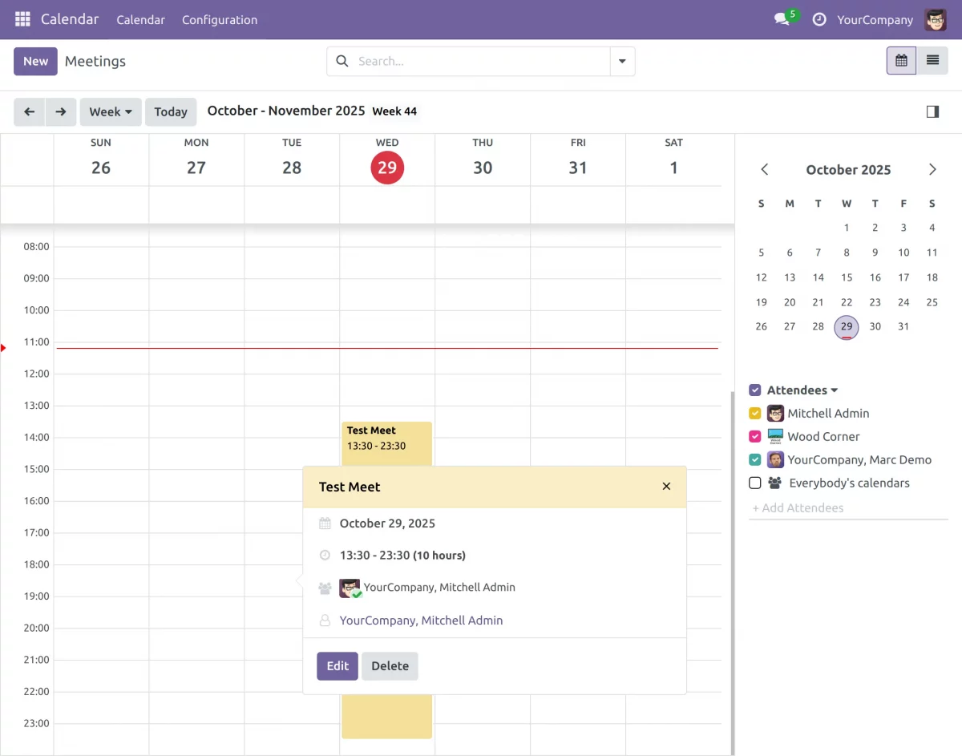Open the Week view dropdown
Viewport: 962px width, 756px height.
click(x=110, y=111)
